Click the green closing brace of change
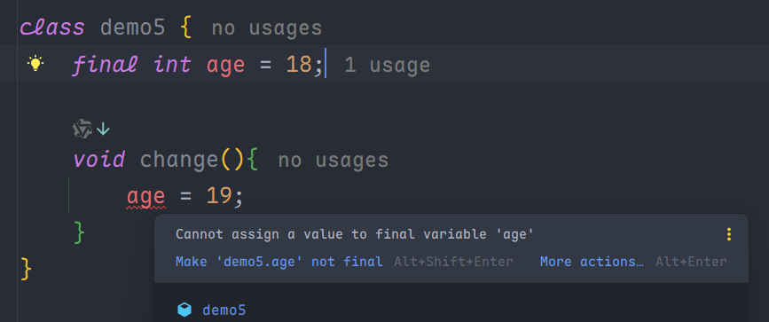 pos(79,232)
